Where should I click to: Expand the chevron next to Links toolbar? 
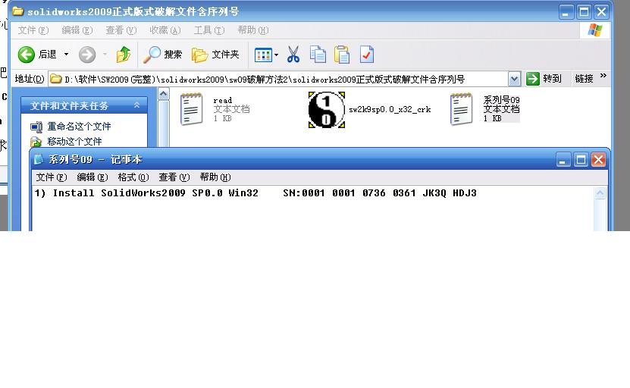[603, 76]
